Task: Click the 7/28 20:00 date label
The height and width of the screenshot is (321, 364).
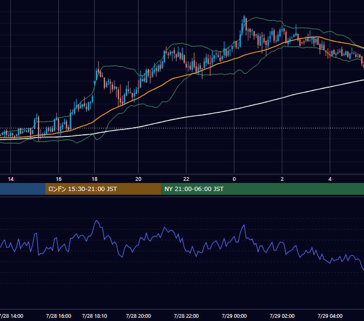Action: point(138,316)
